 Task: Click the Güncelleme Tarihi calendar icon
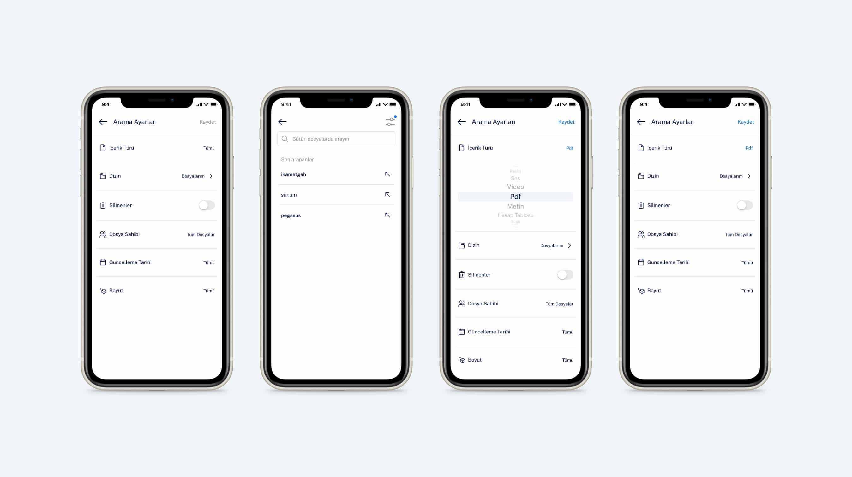[x=102, y=262]
